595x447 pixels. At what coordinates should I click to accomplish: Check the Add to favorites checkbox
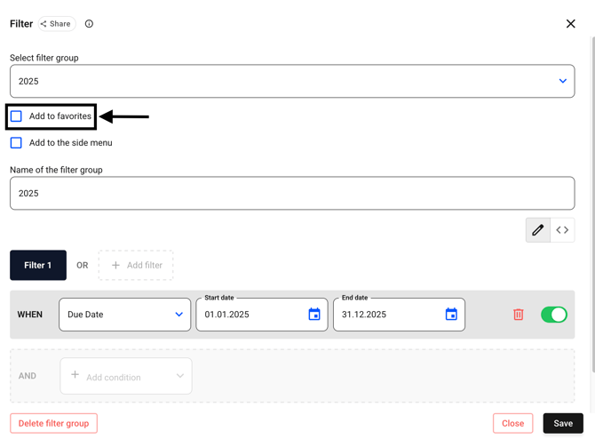17,116
